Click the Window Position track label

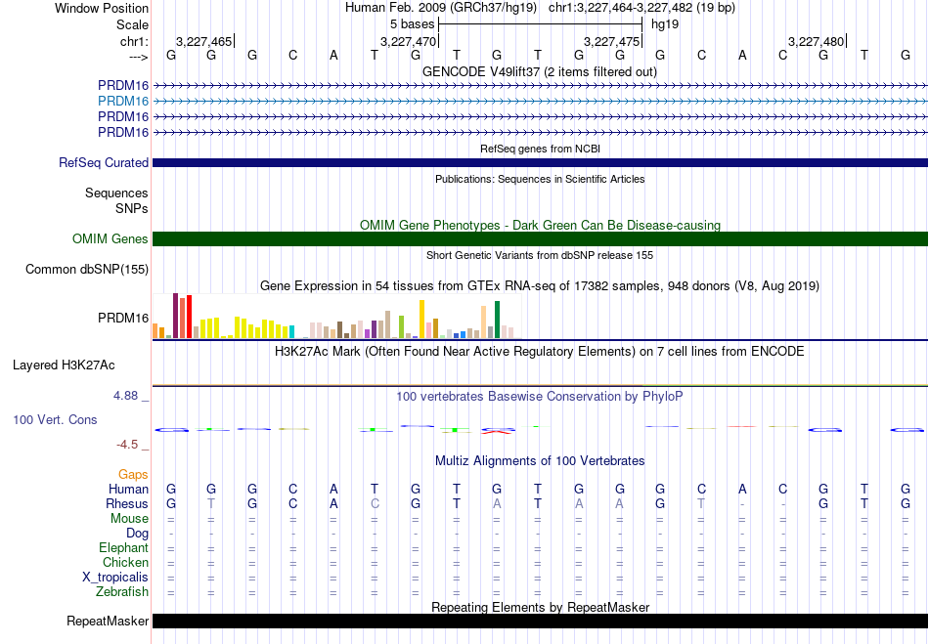click(102, 8)
